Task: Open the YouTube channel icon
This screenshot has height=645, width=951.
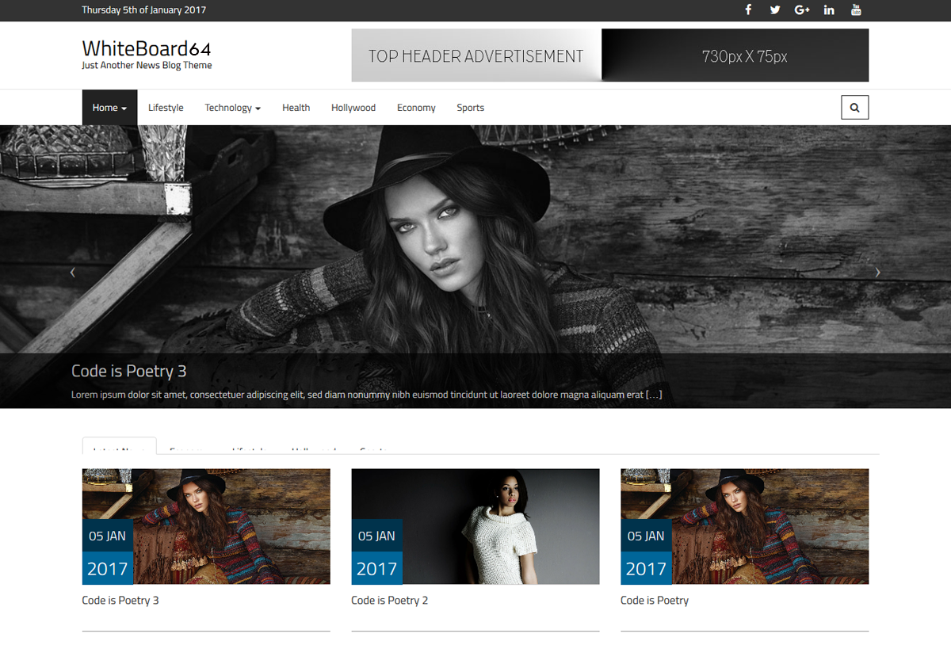Action: coord(856,10)
